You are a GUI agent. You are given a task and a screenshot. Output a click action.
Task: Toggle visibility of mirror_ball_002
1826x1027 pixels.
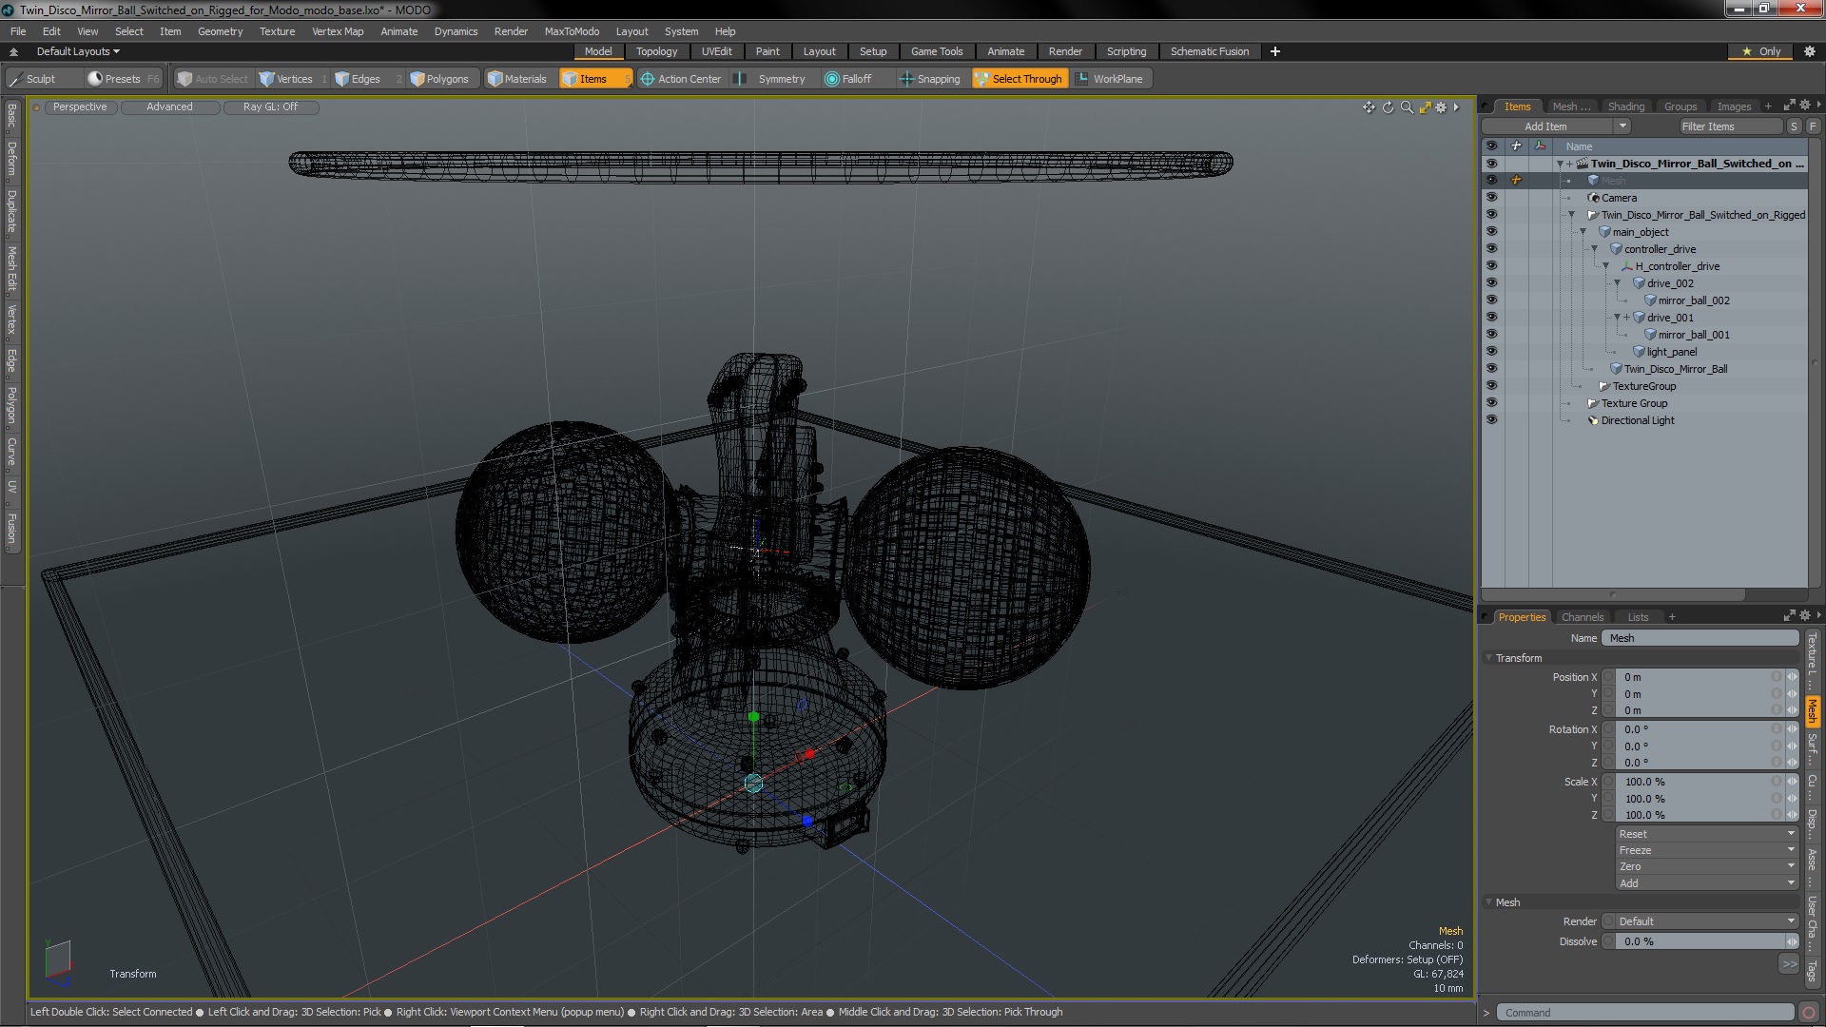click(1491, 300)
